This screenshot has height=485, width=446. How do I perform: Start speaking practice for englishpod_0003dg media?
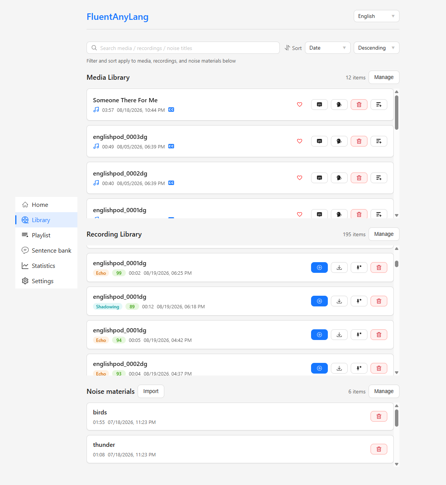tap(339, 141)
